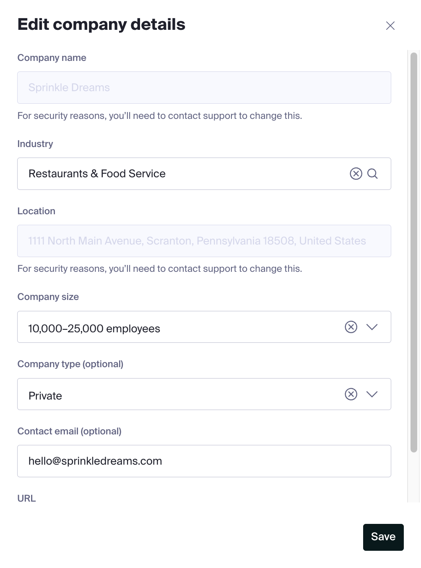The image size is (421, 568).
Task: Click the Restaurants & Food Service industry field
Action: click(x=204, y=174)
